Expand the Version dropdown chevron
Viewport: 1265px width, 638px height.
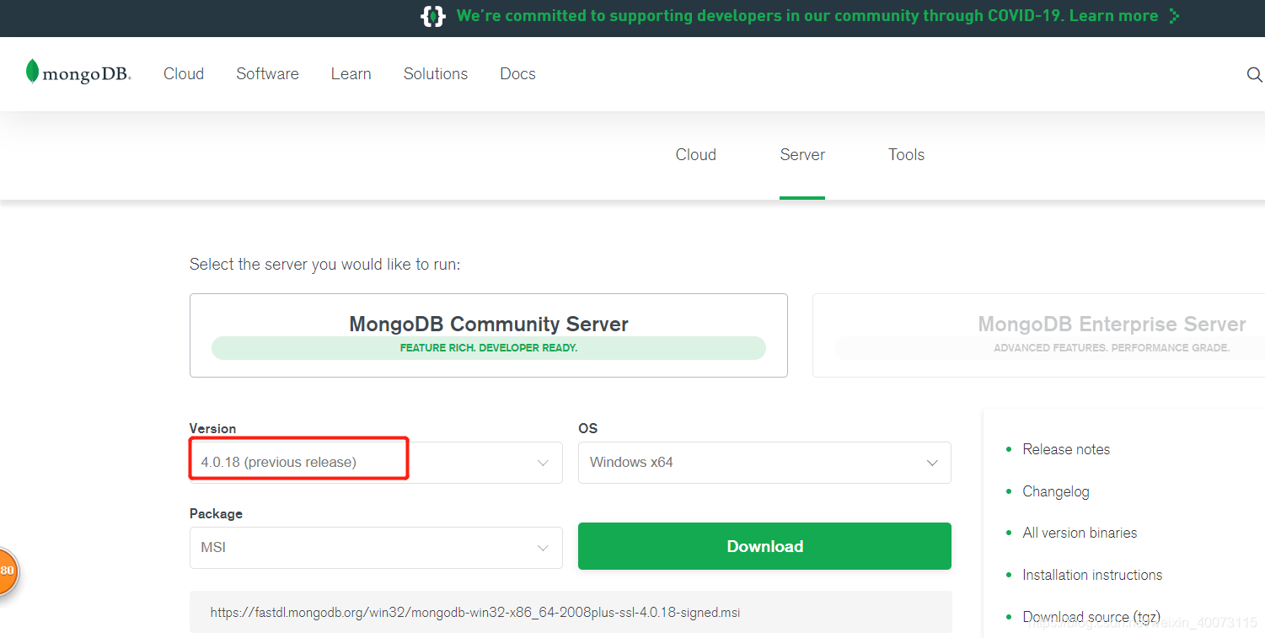click(x=544, y=464)
